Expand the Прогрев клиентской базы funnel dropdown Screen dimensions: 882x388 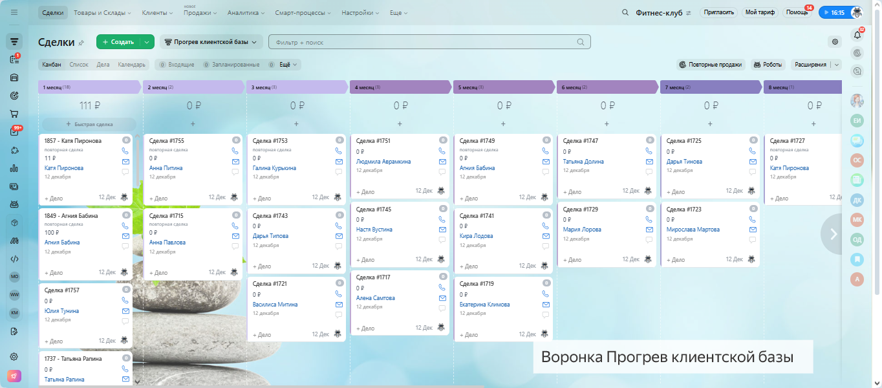coord(211,42)
